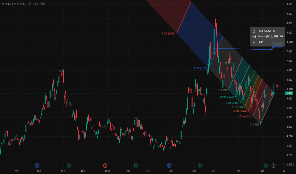Click the 8月 time axis label

pyautogui.click(x=262, y=171)
